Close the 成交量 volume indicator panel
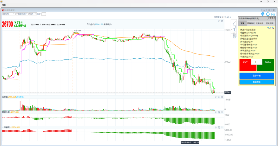 point(222,97)
